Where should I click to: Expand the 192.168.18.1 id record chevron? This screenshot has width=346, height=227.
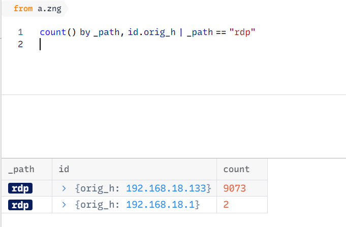64,205
